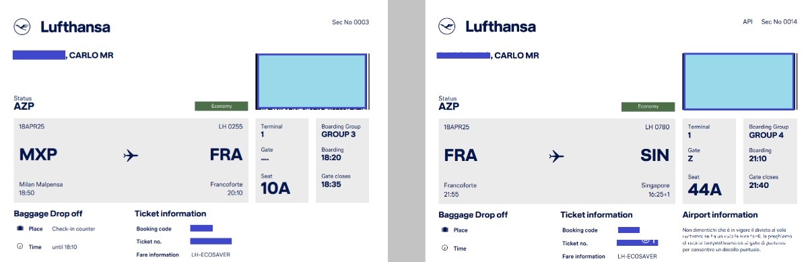Select the light blue barcode box on left pass
The width and height of the screenshot is (808, 262).
[311, 81]
